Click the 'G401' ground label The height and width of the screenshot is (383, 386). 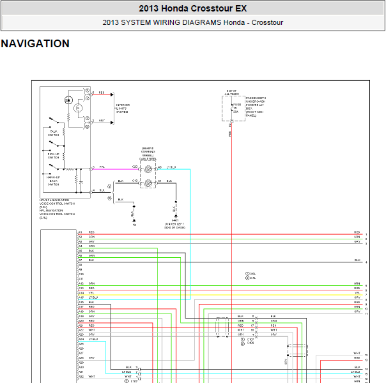pyautogui.click(x=175, y=220)
